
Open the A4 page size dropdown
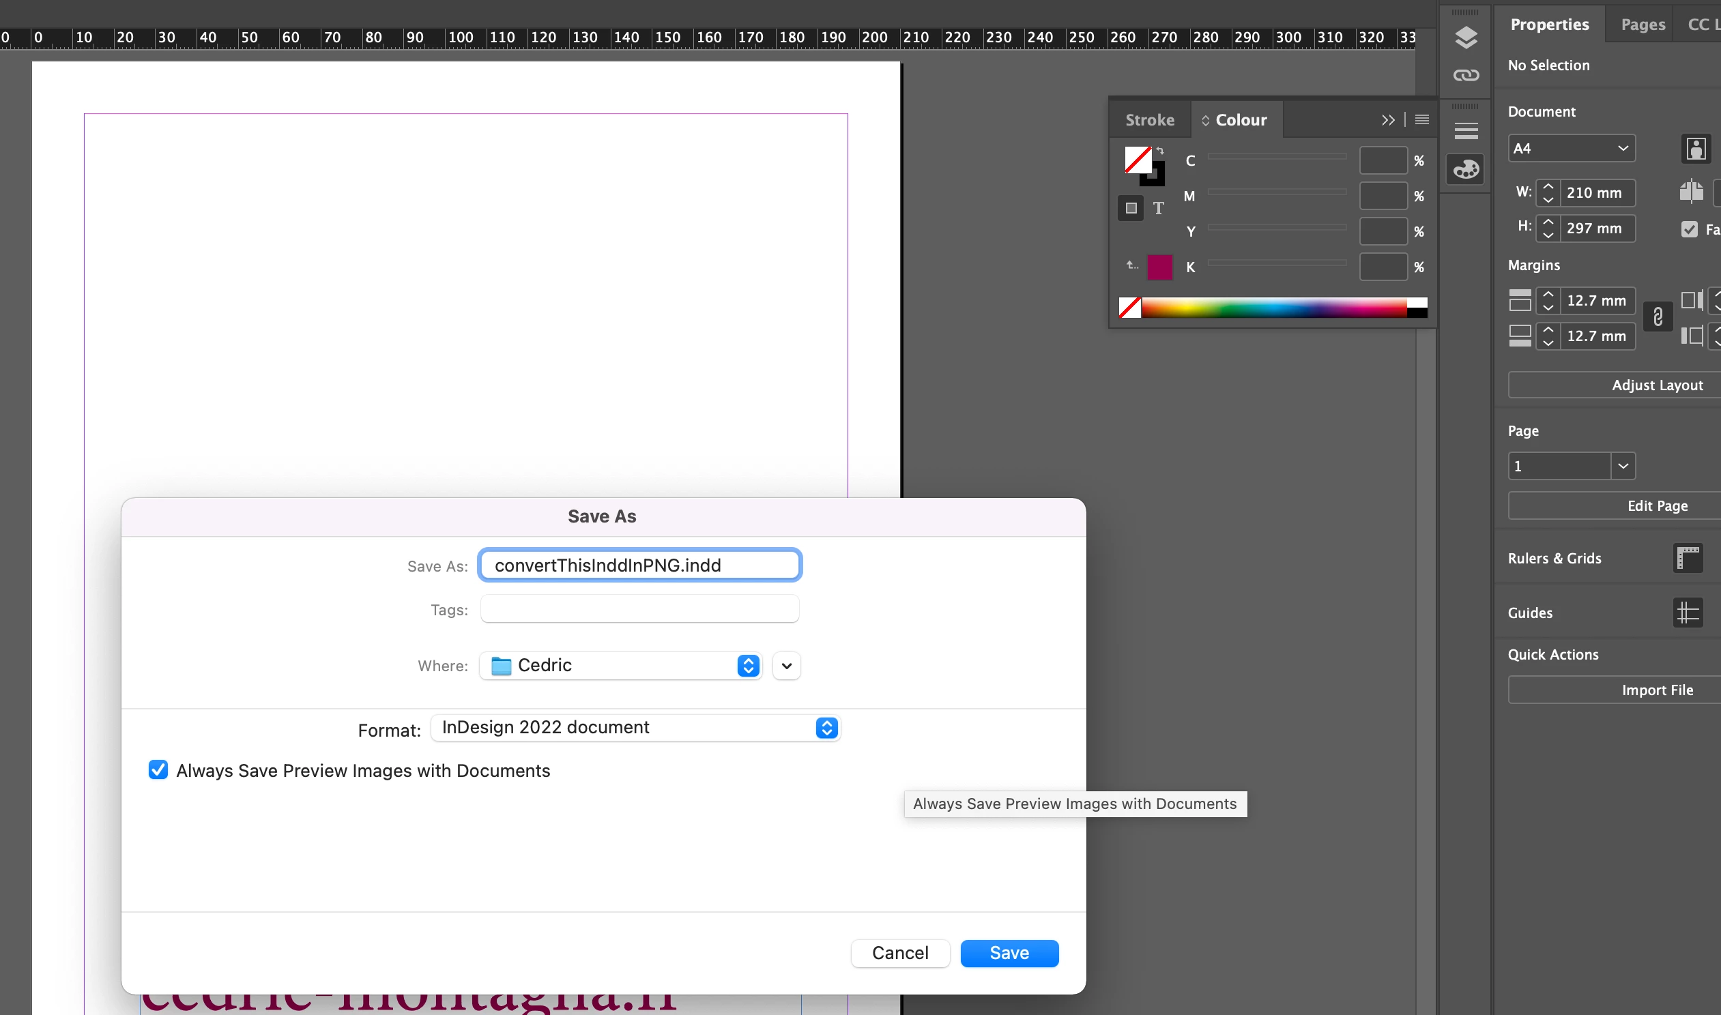point(1570,149)
